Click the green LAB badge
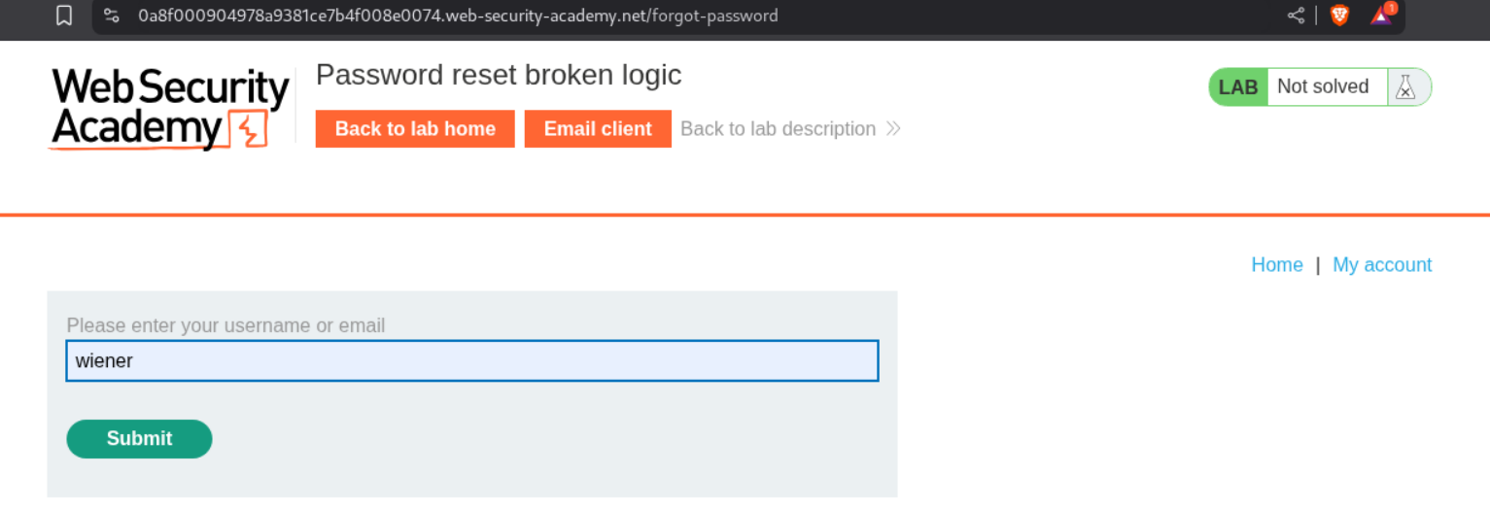This screenshot has height=509, width=1490. point(1238,87)
